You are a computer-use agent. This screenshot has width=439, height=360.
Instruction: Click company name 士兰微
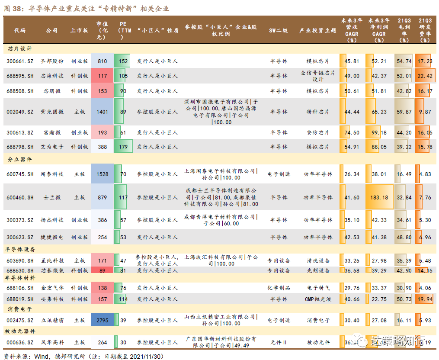tap(52, 197)
